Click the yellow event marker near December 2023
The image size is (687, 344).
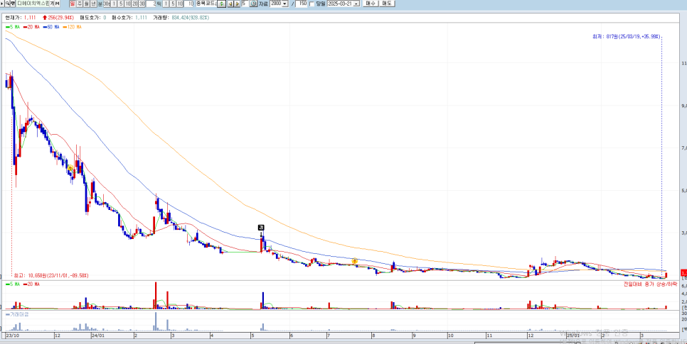70,168
